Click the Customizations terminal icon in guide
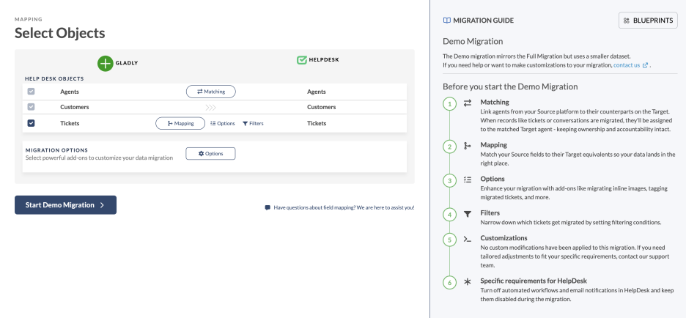 pyautogui.click(x=468, y=240)
